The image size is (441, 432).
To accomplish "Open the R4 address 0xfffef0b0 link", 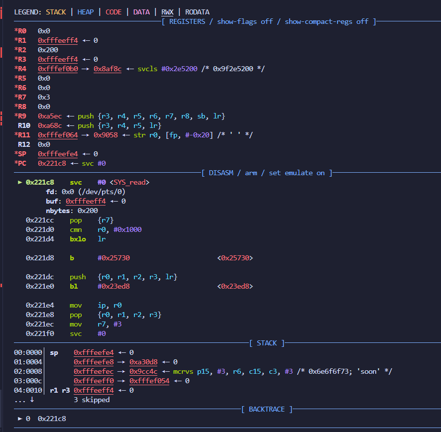I will coord(58,69).
